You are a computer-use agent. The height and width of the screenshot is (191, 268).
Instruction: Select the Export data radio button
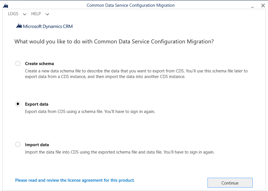(x=18, y=104)
